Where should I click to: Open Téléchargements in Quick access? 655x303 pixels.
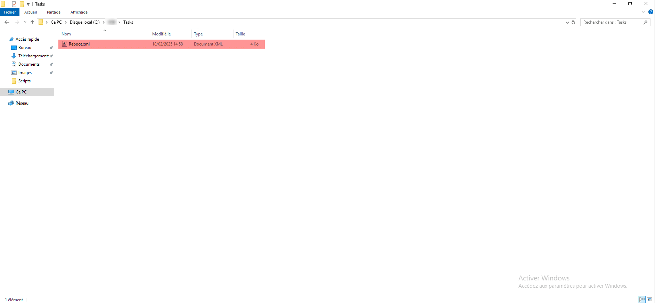[x=33, y=56]
